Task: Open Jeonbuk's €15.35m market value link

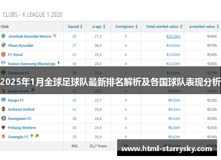Action: (173, 36)
